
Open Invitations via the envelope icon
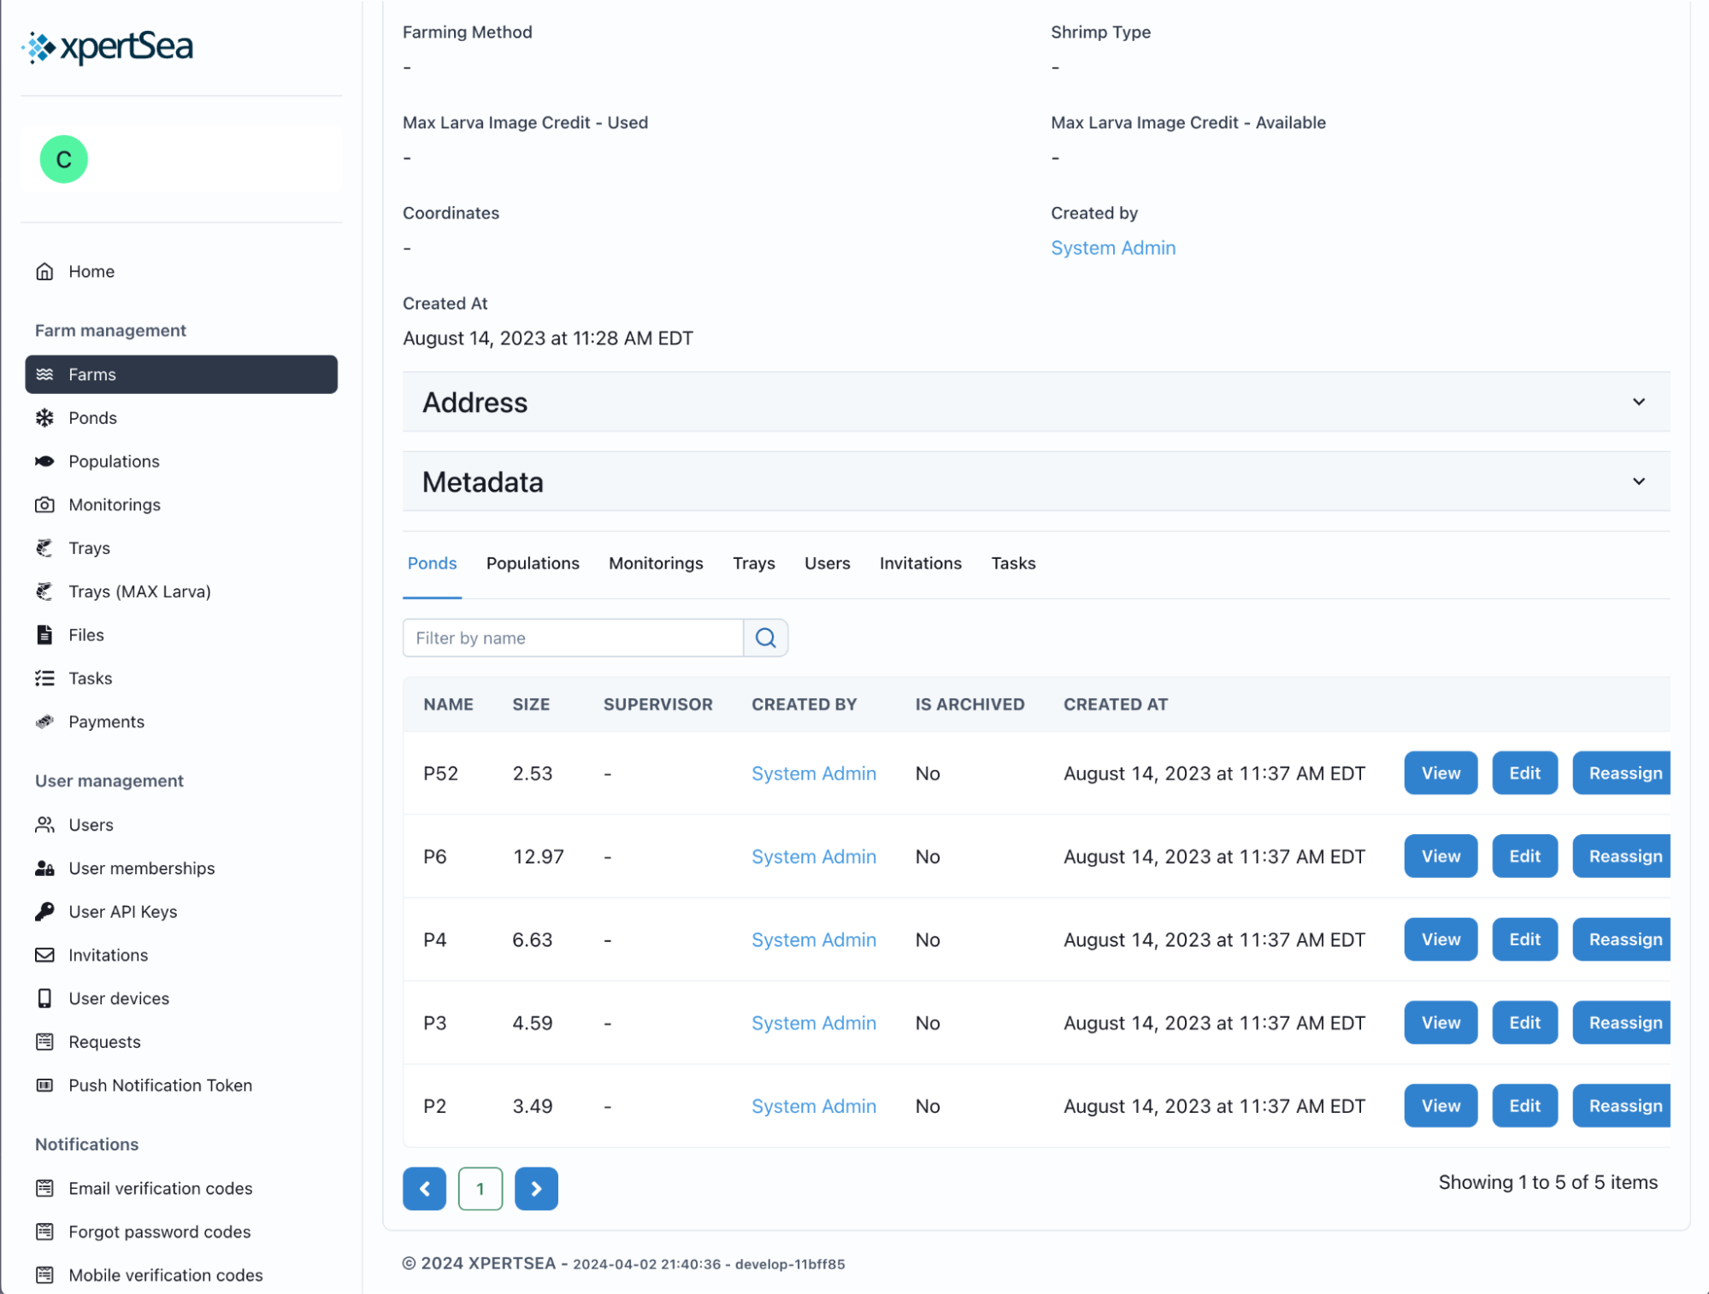[45, 955]
